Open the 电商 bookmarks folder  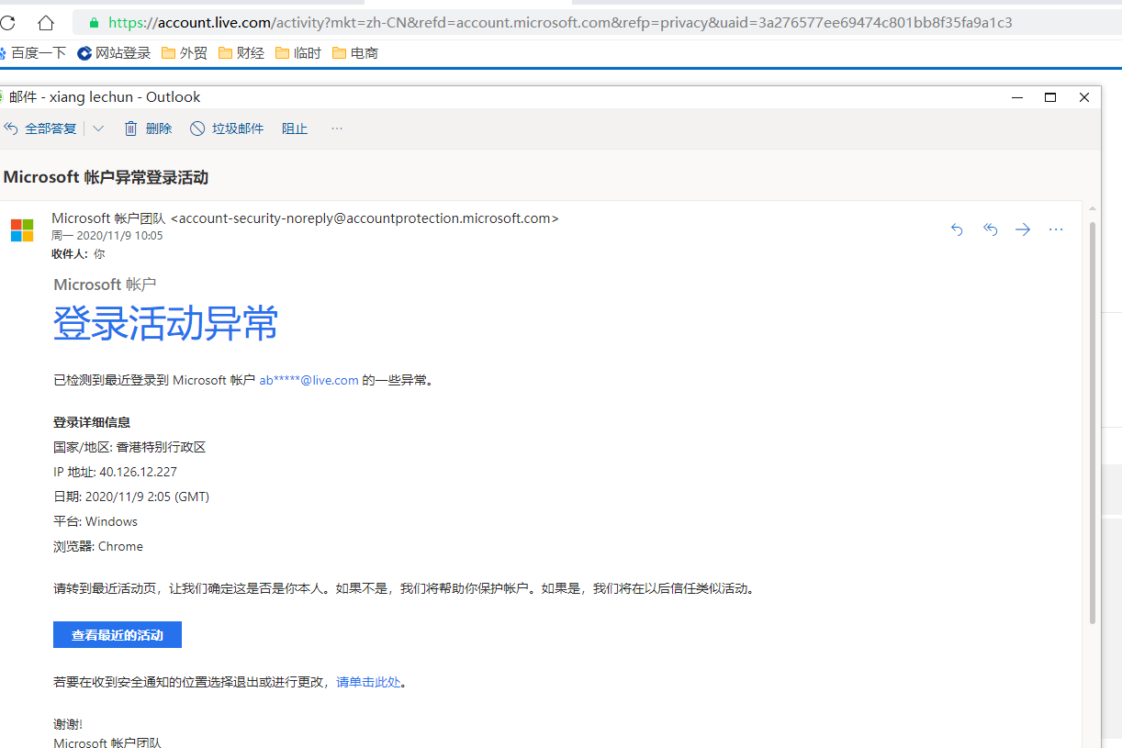pyautogui.click(x=355, y=53)
